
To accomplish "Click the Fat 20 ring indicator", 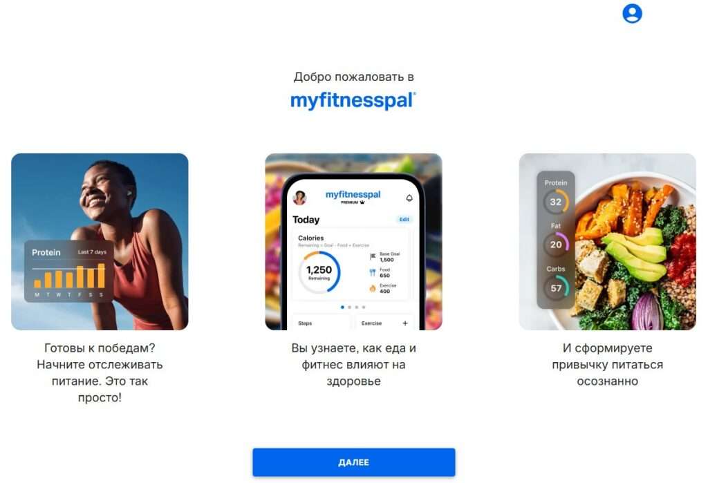I will (x=556, y=244).
